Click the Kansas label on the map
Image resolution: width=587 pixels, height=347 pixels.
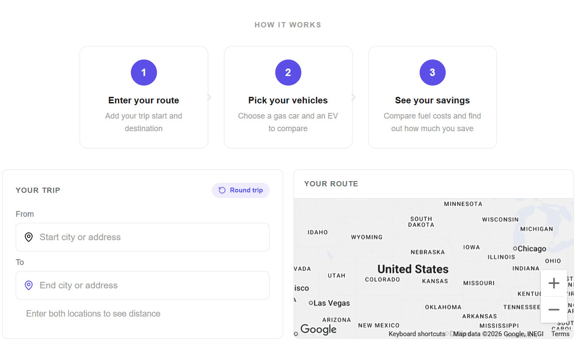tap(435, 281)
